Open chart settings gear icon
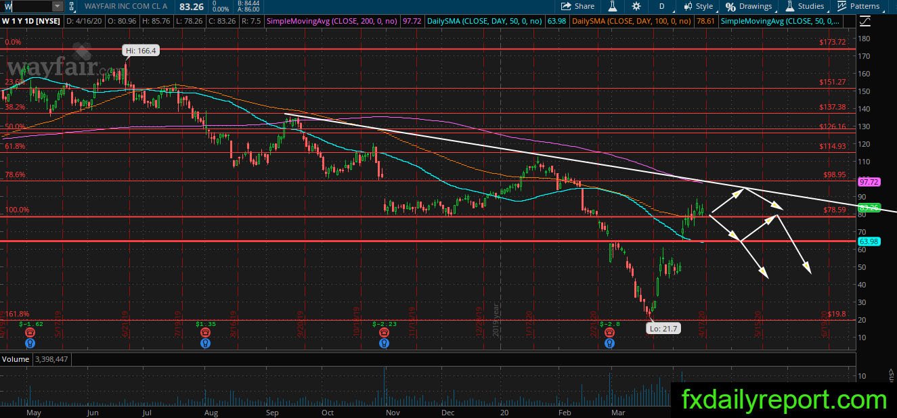 click(636, 6)
